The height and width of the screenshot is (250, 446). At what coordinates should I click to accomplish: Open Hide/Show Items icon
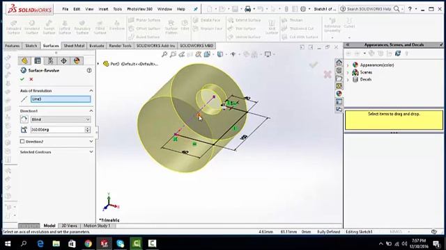point(233,54)
